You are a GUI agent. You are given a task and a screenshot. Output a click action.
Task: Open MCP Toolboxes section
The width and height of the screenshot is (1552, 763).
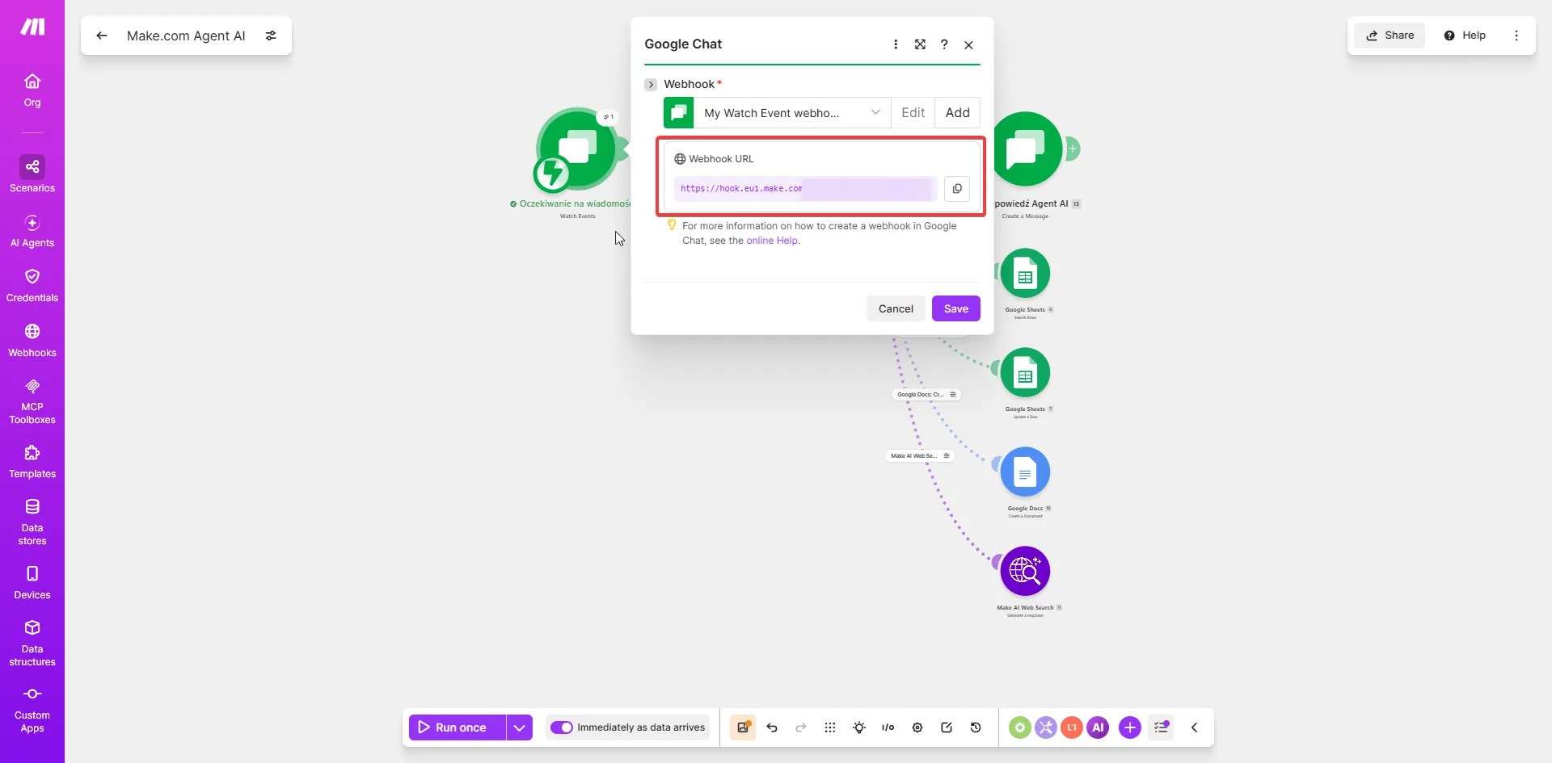click(32, 401)
